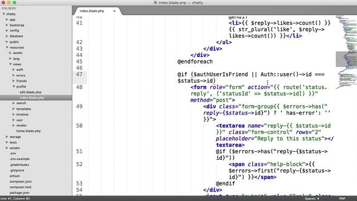Expand the bootstrap folder arrow

tap(7, 25)
